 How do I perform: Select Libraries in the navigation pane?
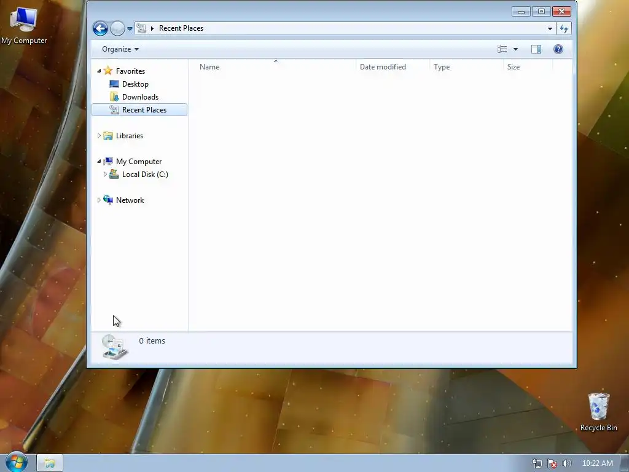(129, 136)
